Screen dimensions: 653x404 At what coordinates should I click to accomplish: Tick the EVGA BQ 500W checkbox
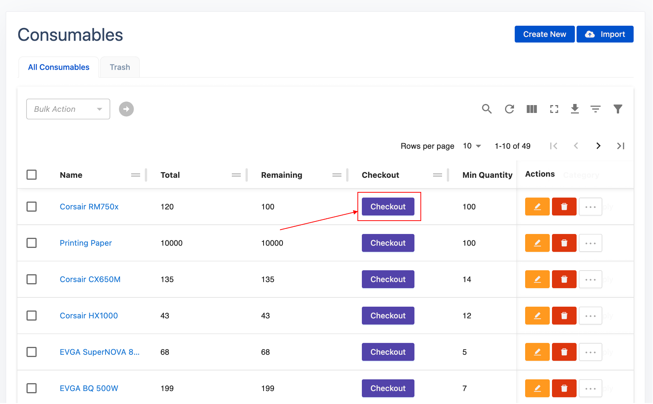point(32,388)
